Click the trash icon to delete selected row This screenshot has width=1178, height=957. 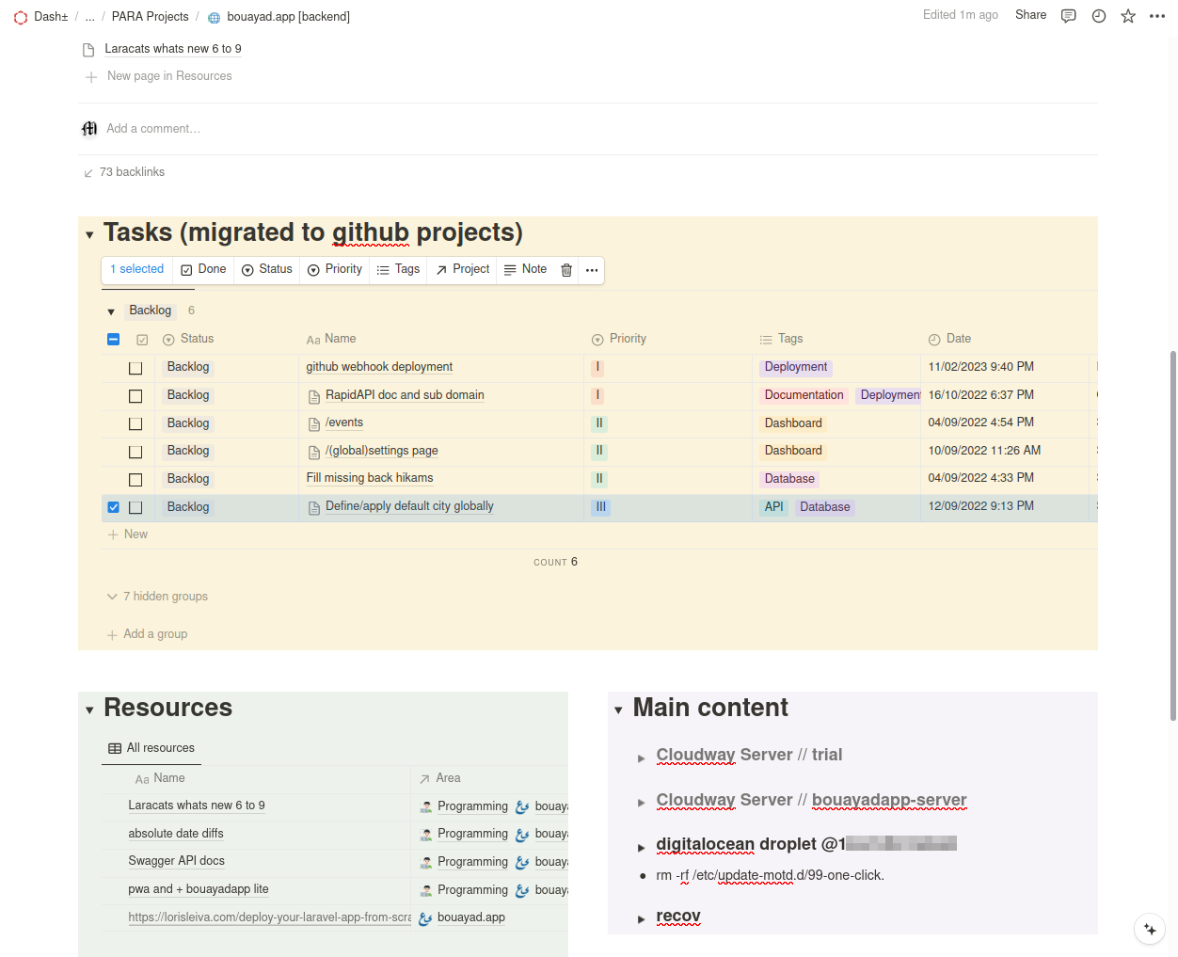tap(566, 270)
